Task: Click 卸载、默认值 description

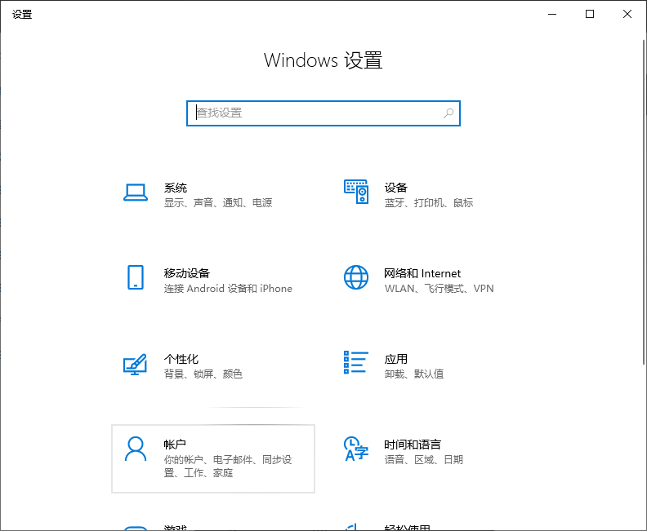Action: point(414,374)
